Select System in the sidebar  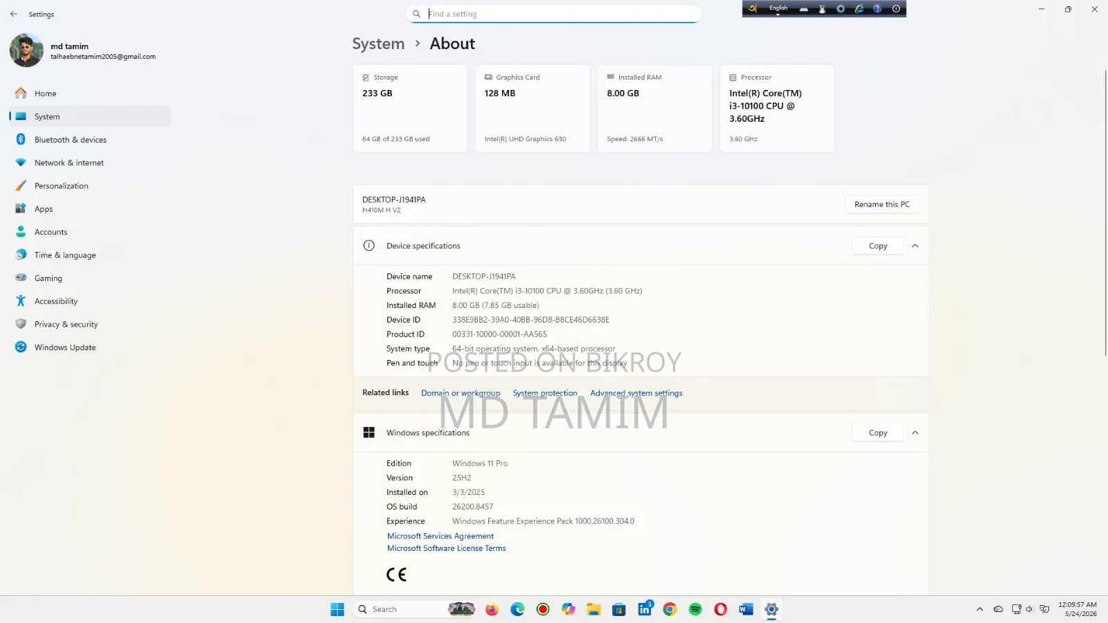point(90,116)
